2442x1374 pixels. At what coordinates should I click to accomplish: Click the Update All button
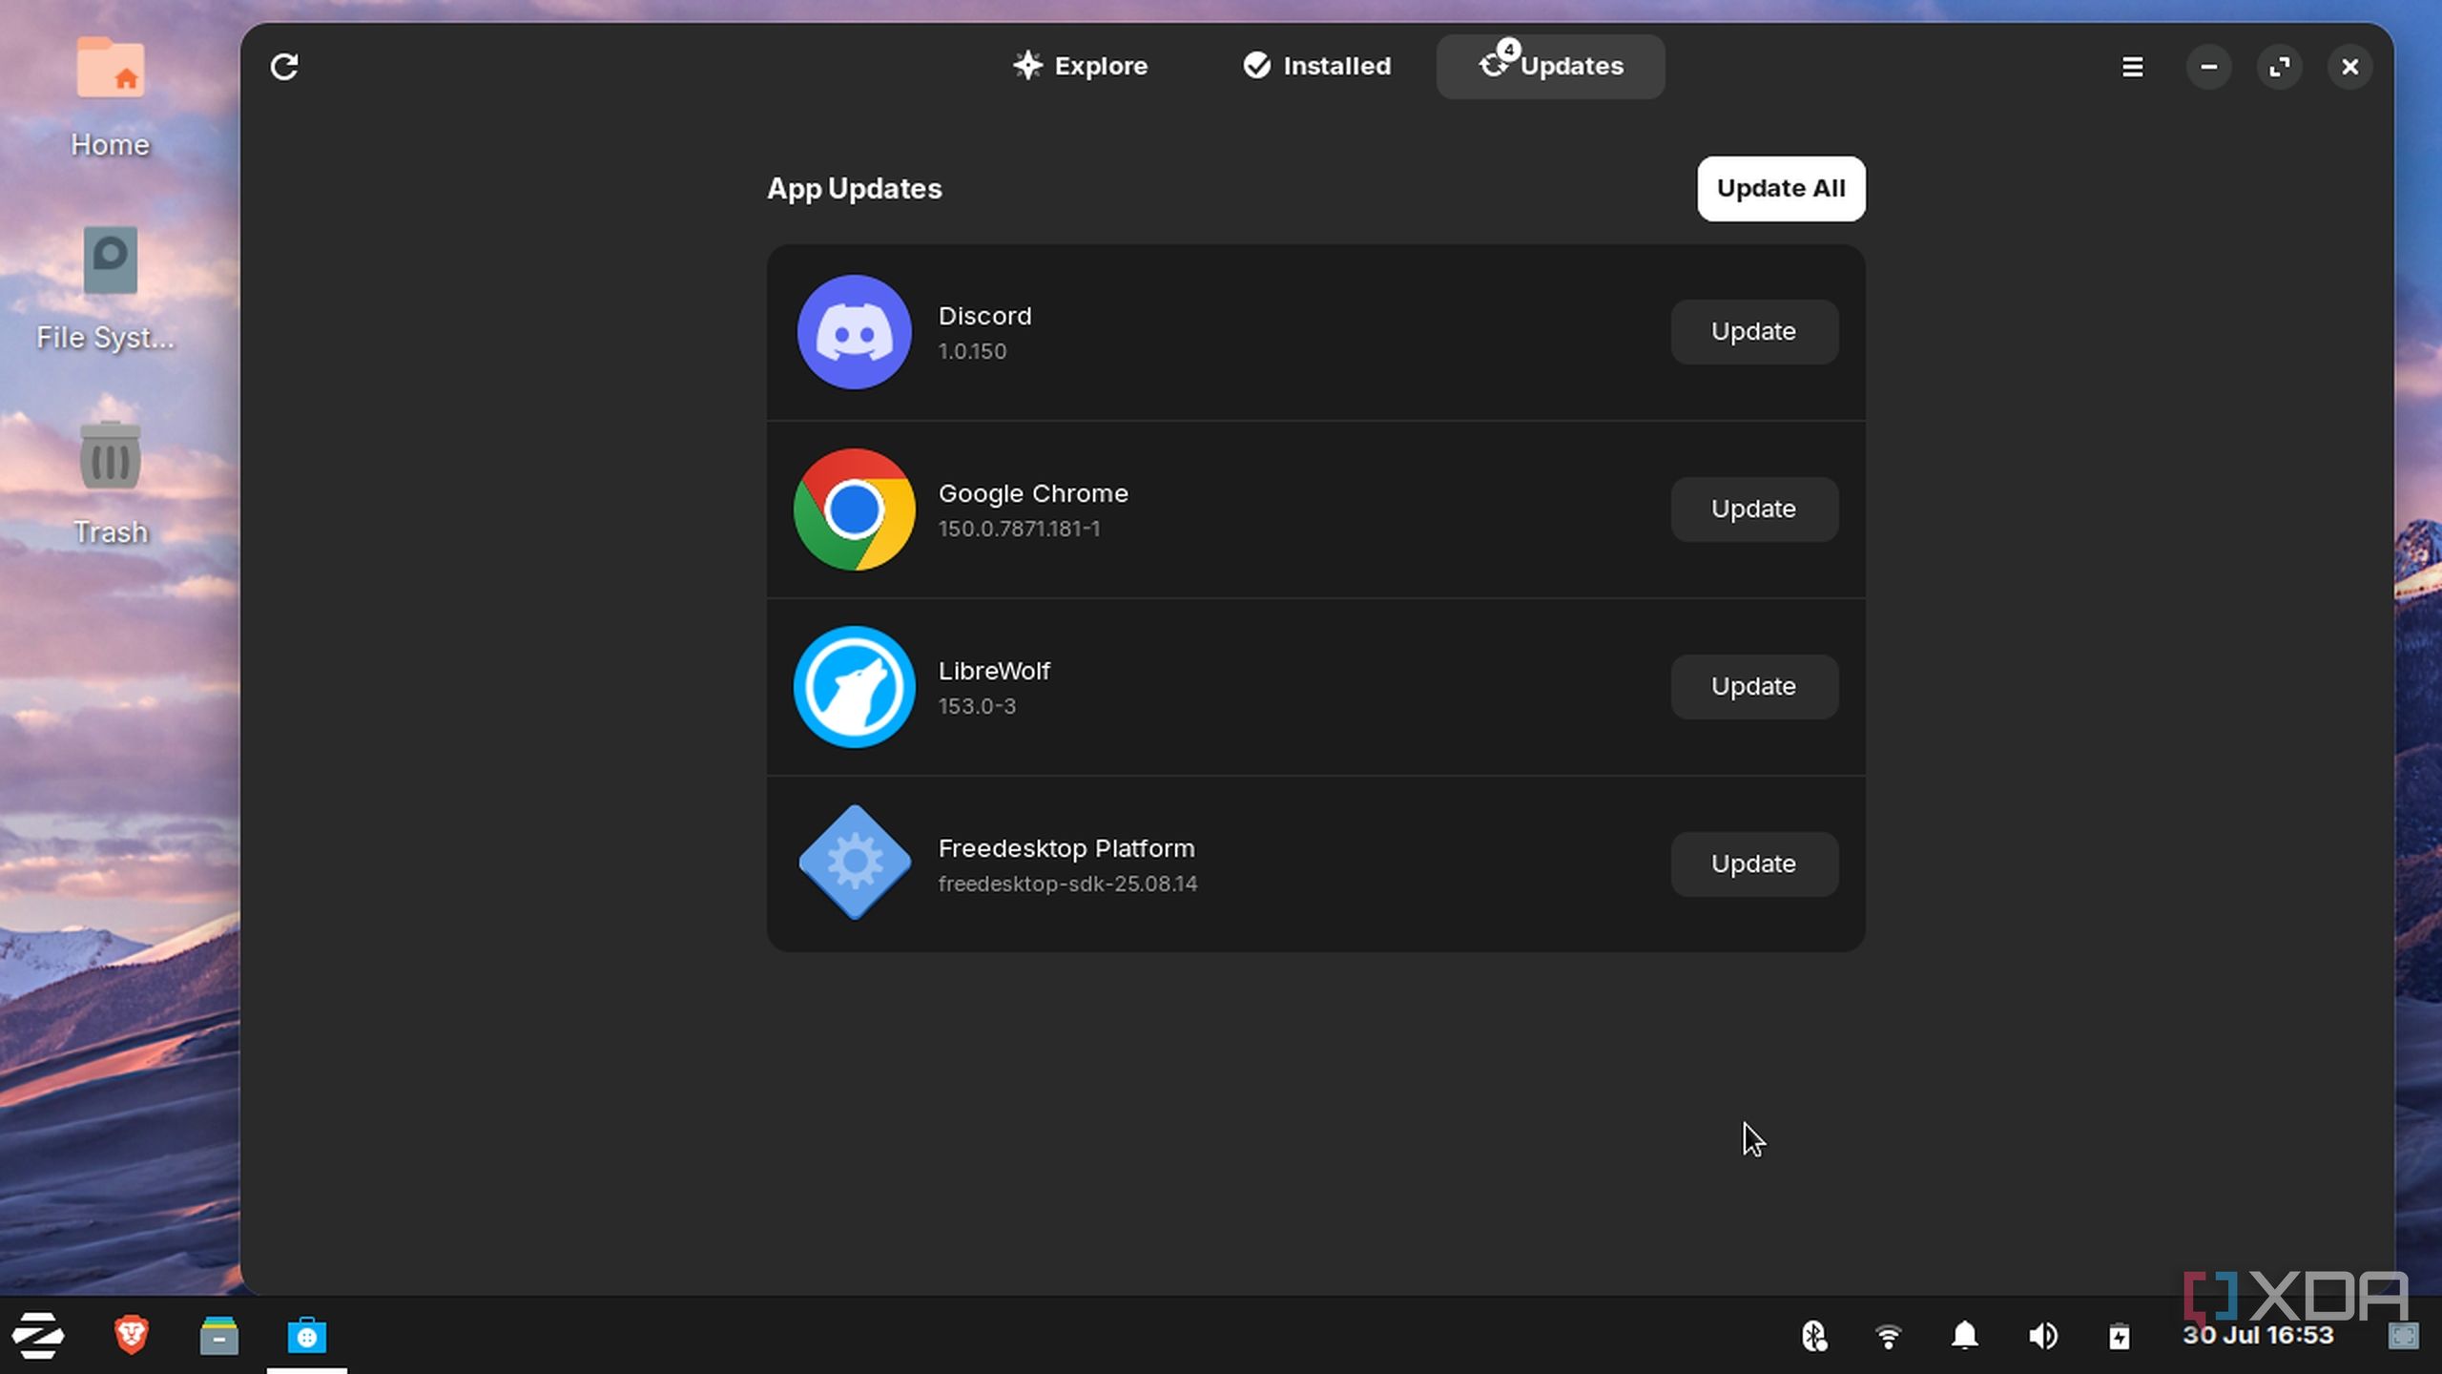point(1781,188)
